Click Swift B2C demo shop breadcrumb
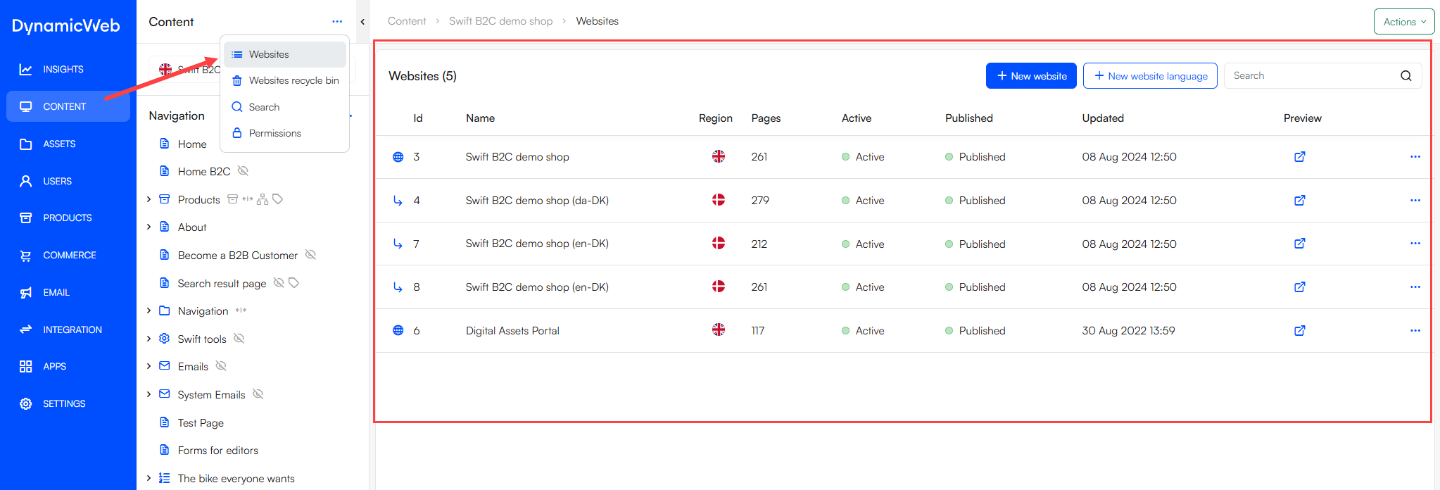The width and height of the screenshot is (1440, 490). coord(501,21)
